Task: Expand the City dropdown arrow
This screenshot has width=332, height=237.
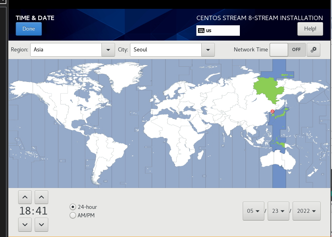Action: (x=208, y=50)
